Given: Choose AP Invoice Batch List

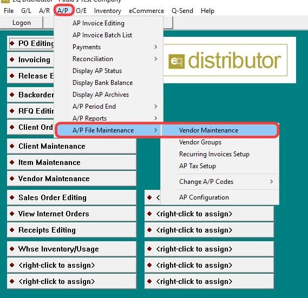Looking at the screenshot, I should [108, 35].
